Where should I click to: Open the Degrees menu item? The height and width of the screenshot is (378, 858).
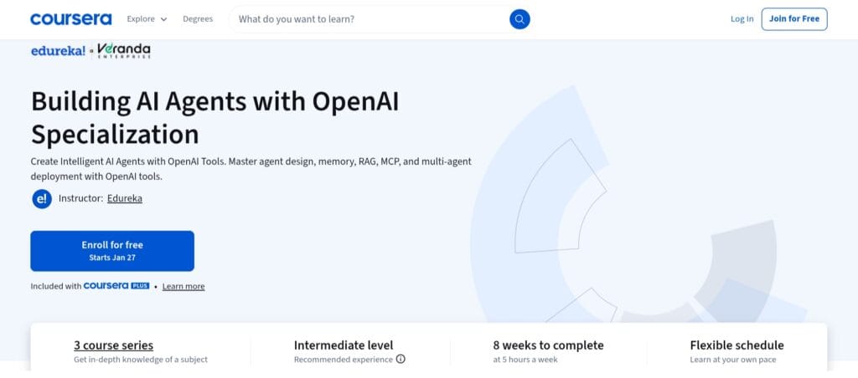(198, 19)
